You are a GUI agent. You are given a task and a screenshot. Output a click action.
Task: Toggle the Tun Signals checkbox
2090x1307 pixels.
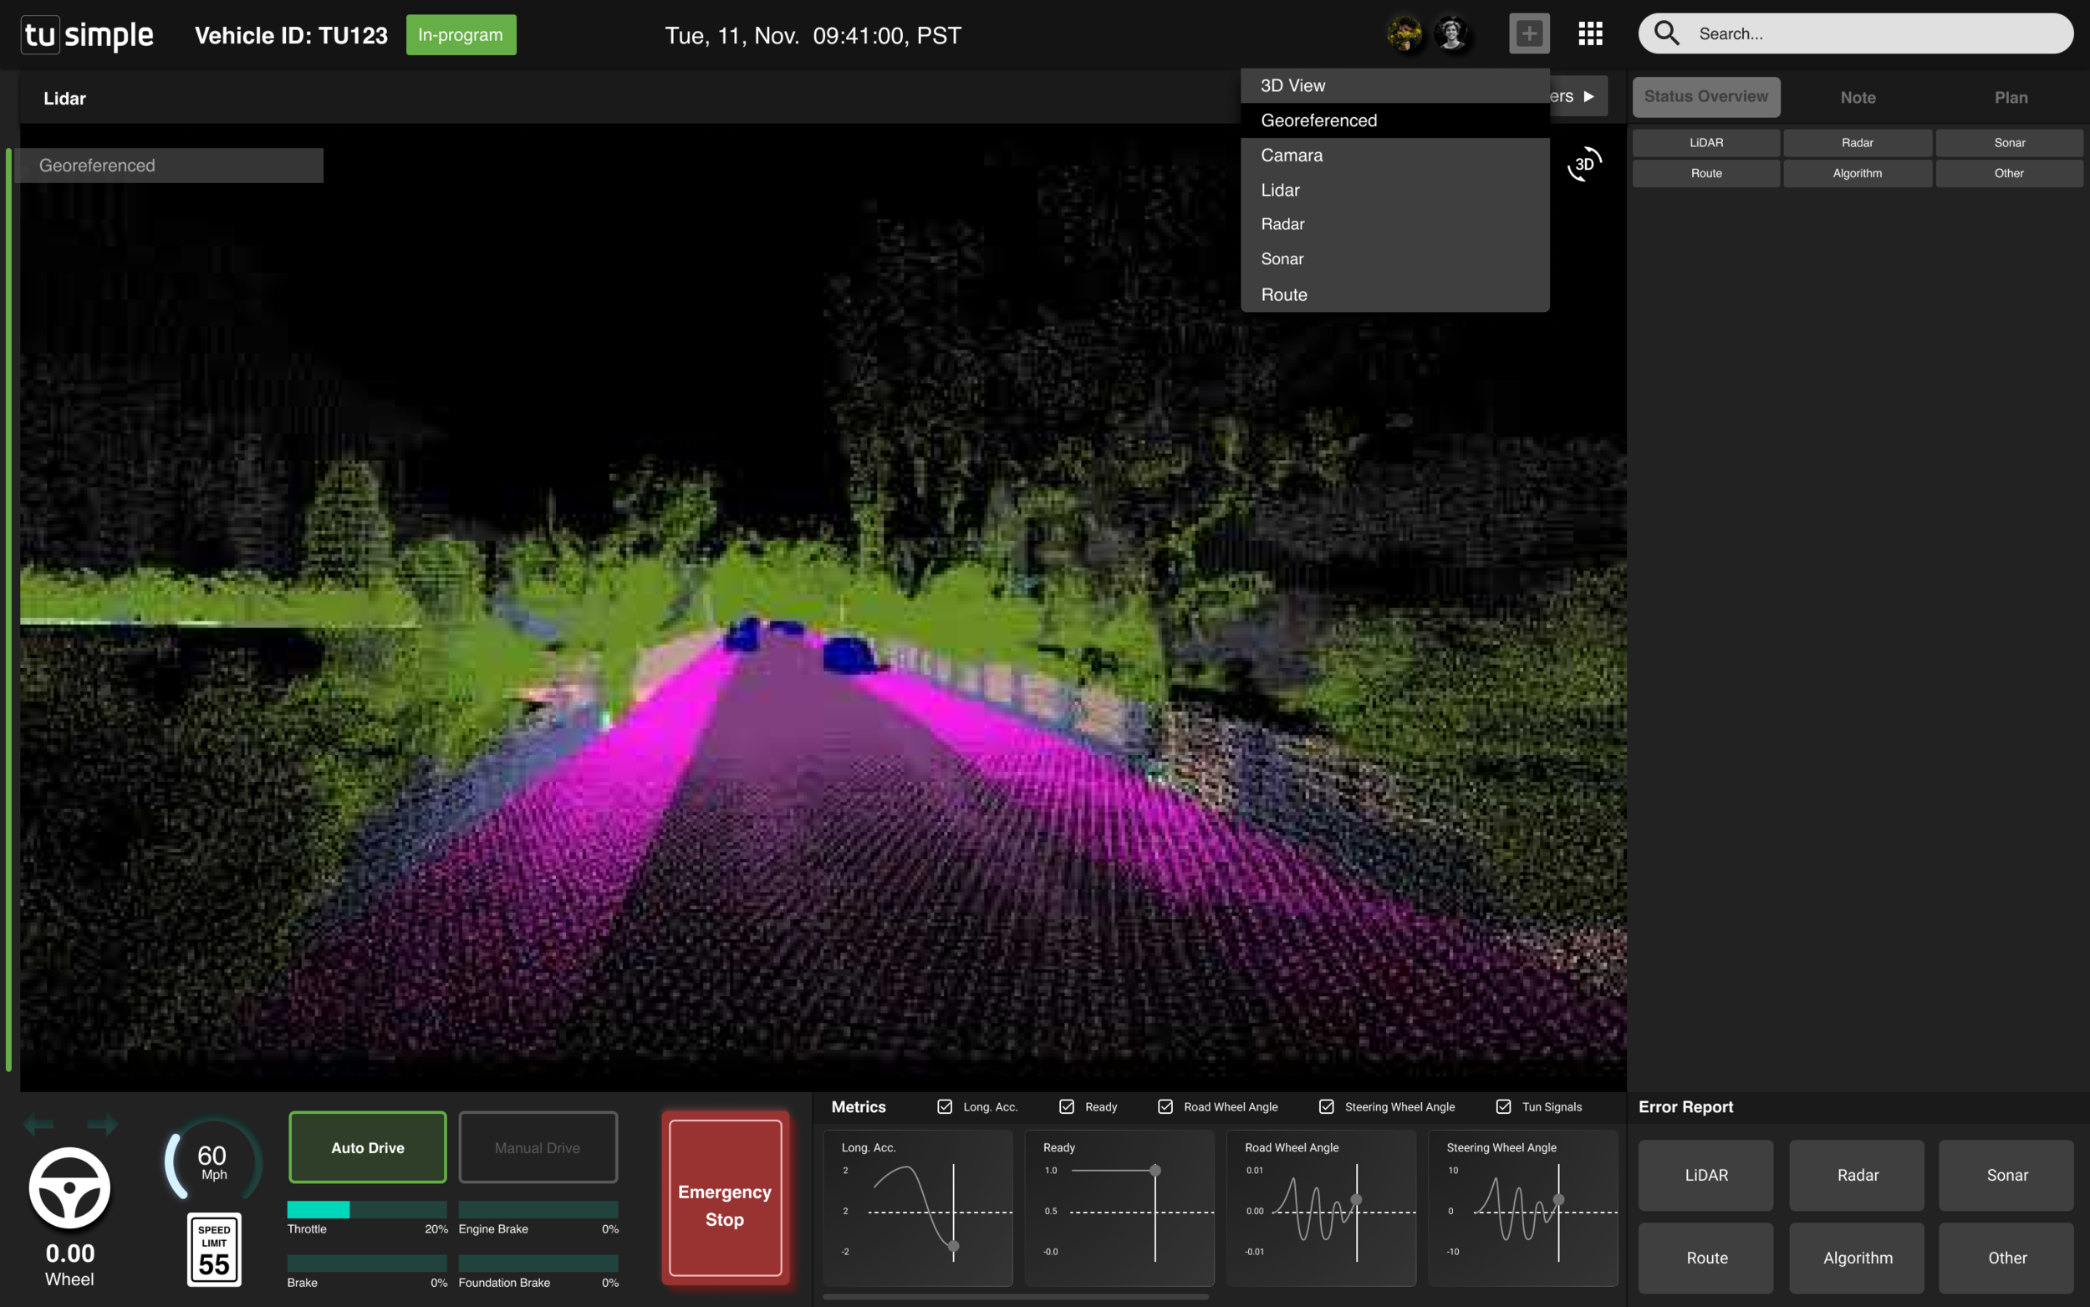click(x=1503, y=1106)
